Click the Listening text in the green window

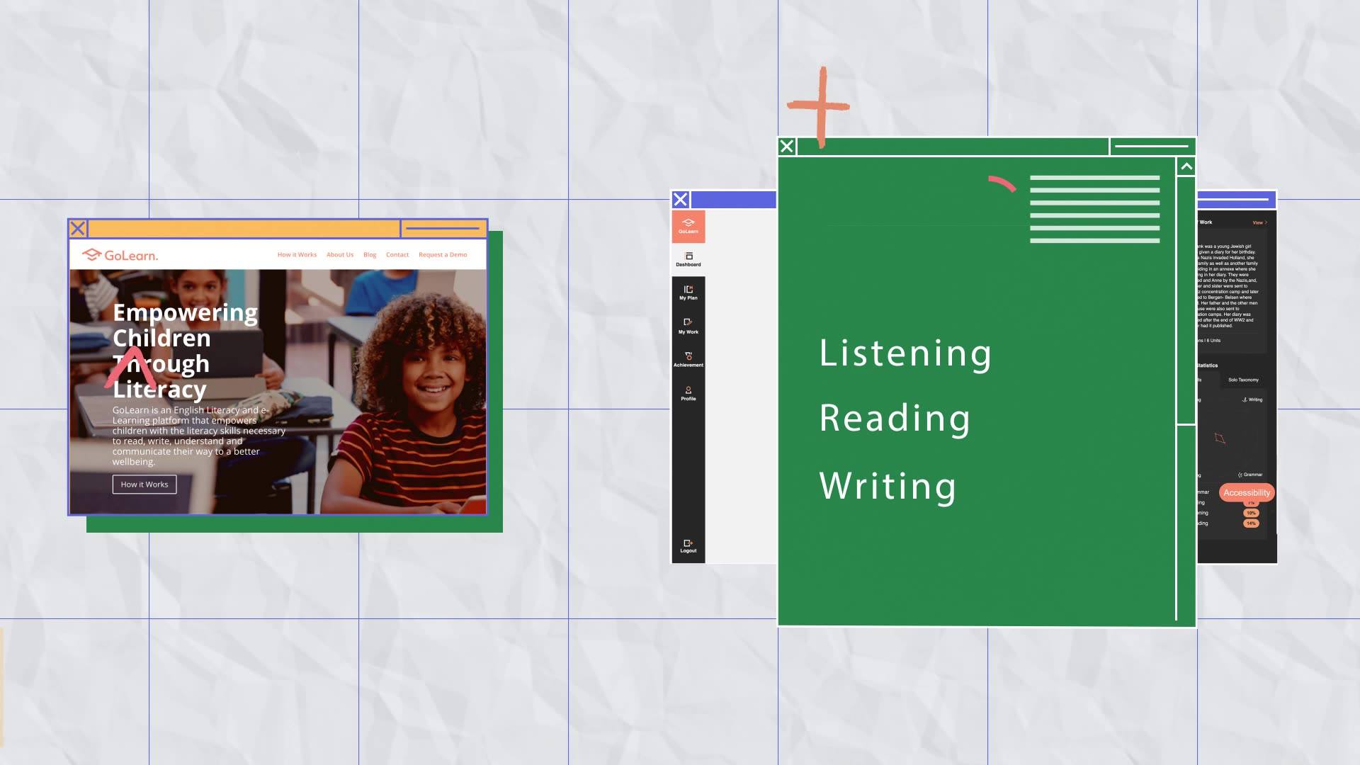905,353
